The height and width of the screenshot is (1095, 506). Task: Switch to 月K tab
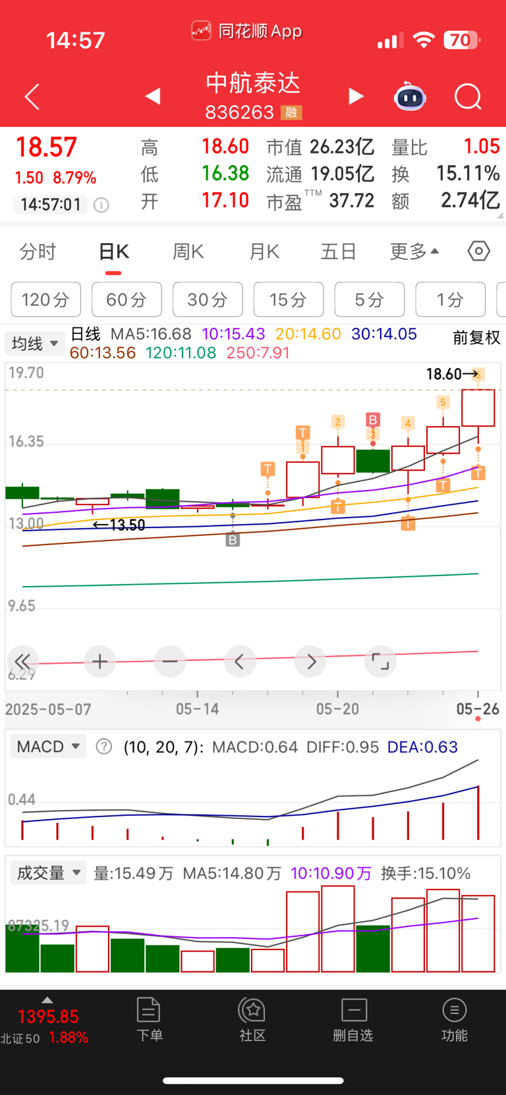click(x=265, y=252)
